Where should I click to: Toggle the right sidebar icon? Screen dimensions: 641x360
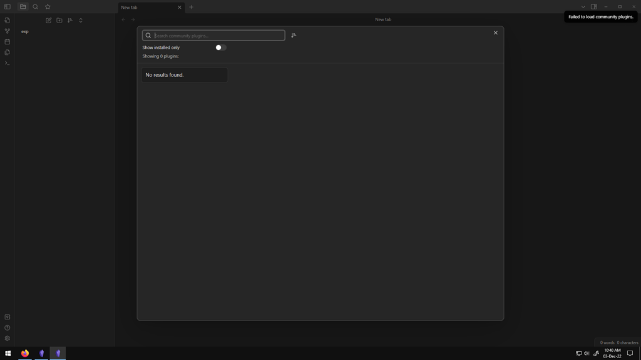coord(594,7)
